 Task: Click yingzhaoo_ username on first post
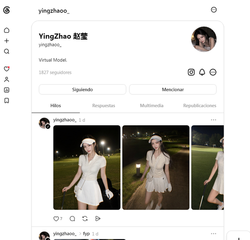click(65, 120)
